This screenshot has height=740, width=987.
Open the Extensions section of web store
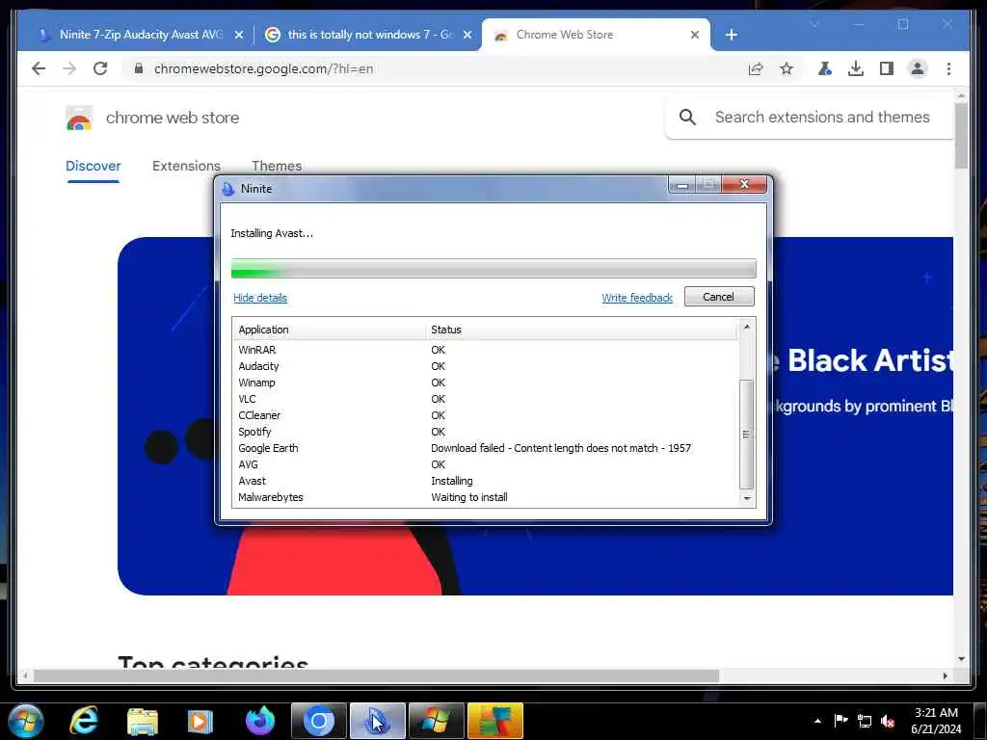tap(186, 166)
